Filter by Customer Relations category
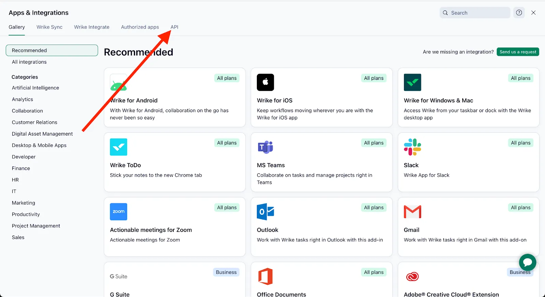Viewport: 545px width, 297px height. click(34, 122)
